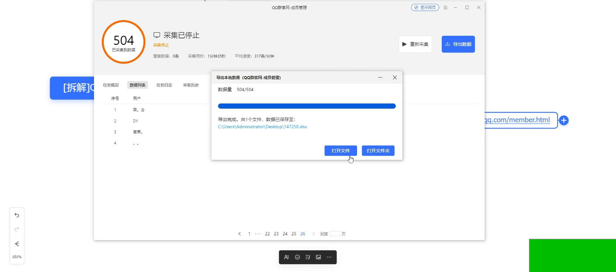Click the edit pencil icon in the title bar
The image size is (616, 272).
click(445, 7)
